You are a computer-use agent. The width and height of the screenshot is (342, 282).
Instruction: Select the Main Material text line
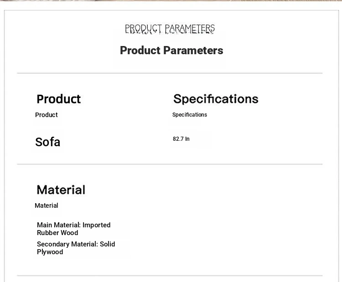tap(73, 229)
